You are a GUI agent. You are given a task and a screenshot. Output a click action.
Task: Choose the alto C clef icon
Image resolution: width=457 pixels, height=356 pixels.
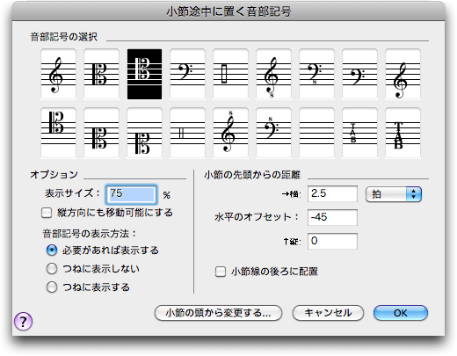(x=101, y=74)
